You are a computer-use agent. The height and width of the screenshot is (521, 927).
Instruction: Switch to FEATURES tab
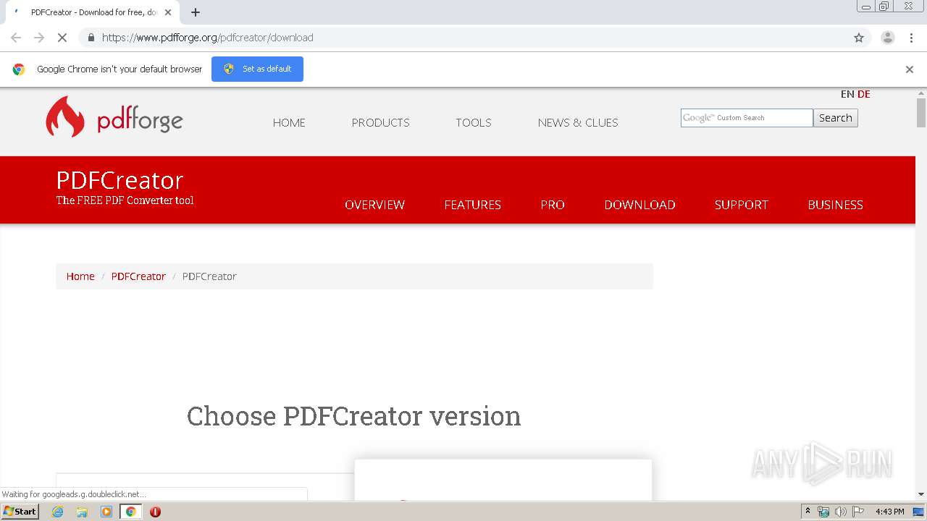click(x=473, y=205)
